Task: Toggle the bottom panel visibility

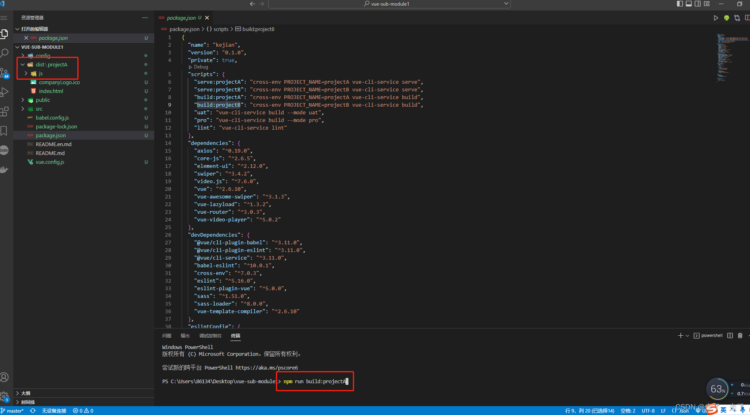Action: 689,4
